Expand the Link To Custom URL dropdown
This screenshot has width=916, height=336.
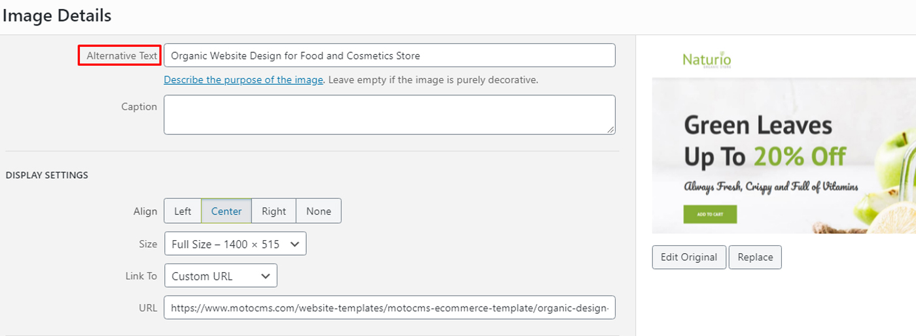pos(220,276)
